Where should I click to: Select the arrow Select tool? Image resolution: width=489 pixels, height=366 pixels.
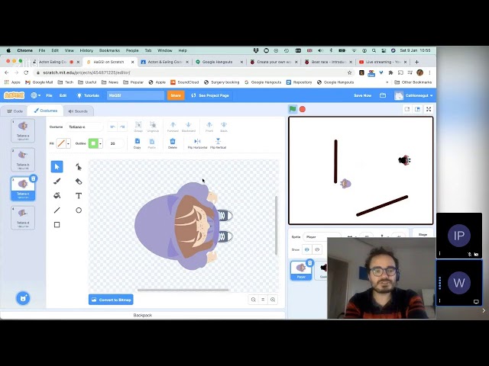click(x=57, y=167)
